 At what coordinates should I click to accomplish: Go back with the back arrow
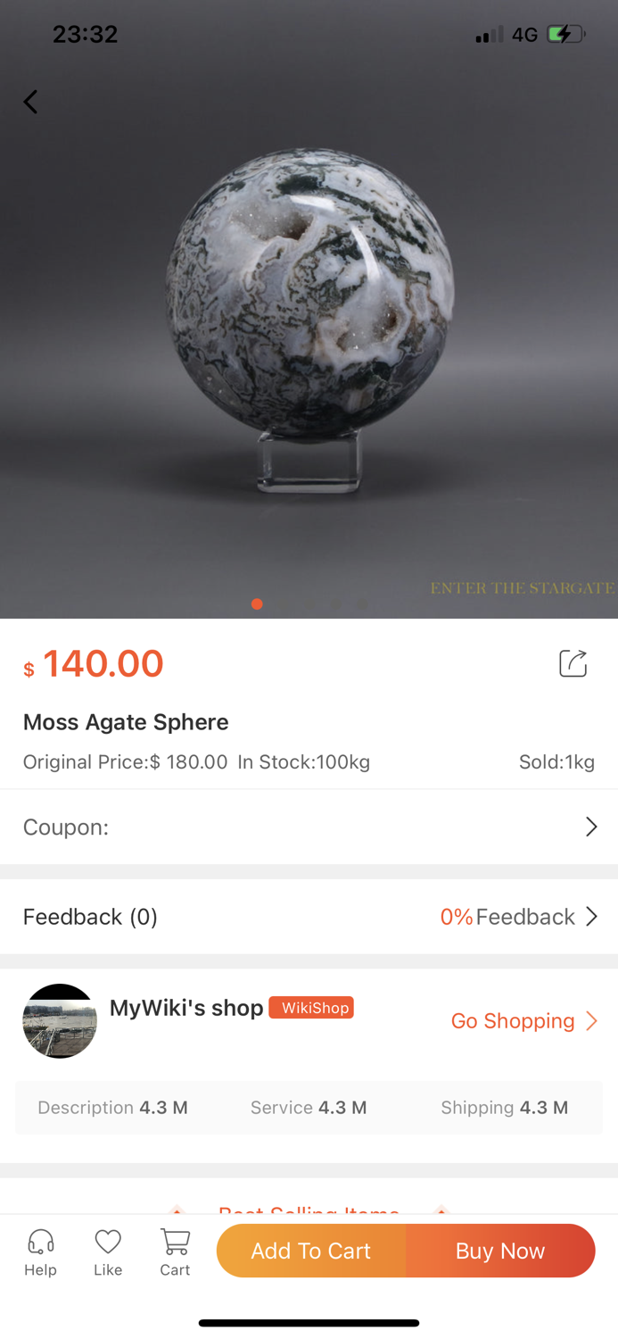click(x=30, y=102)
